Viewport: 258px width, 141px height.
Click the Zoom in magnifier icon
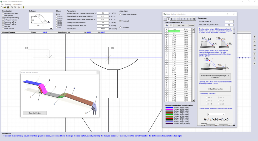coord(12,8)
